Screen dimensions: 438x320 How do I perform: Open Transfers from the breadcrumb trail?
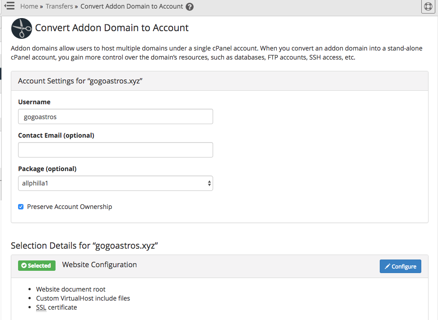59,6
